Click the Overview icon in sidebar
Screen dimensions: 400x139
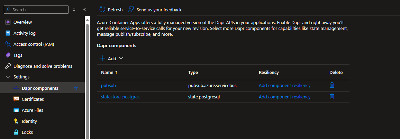[8, 22]
